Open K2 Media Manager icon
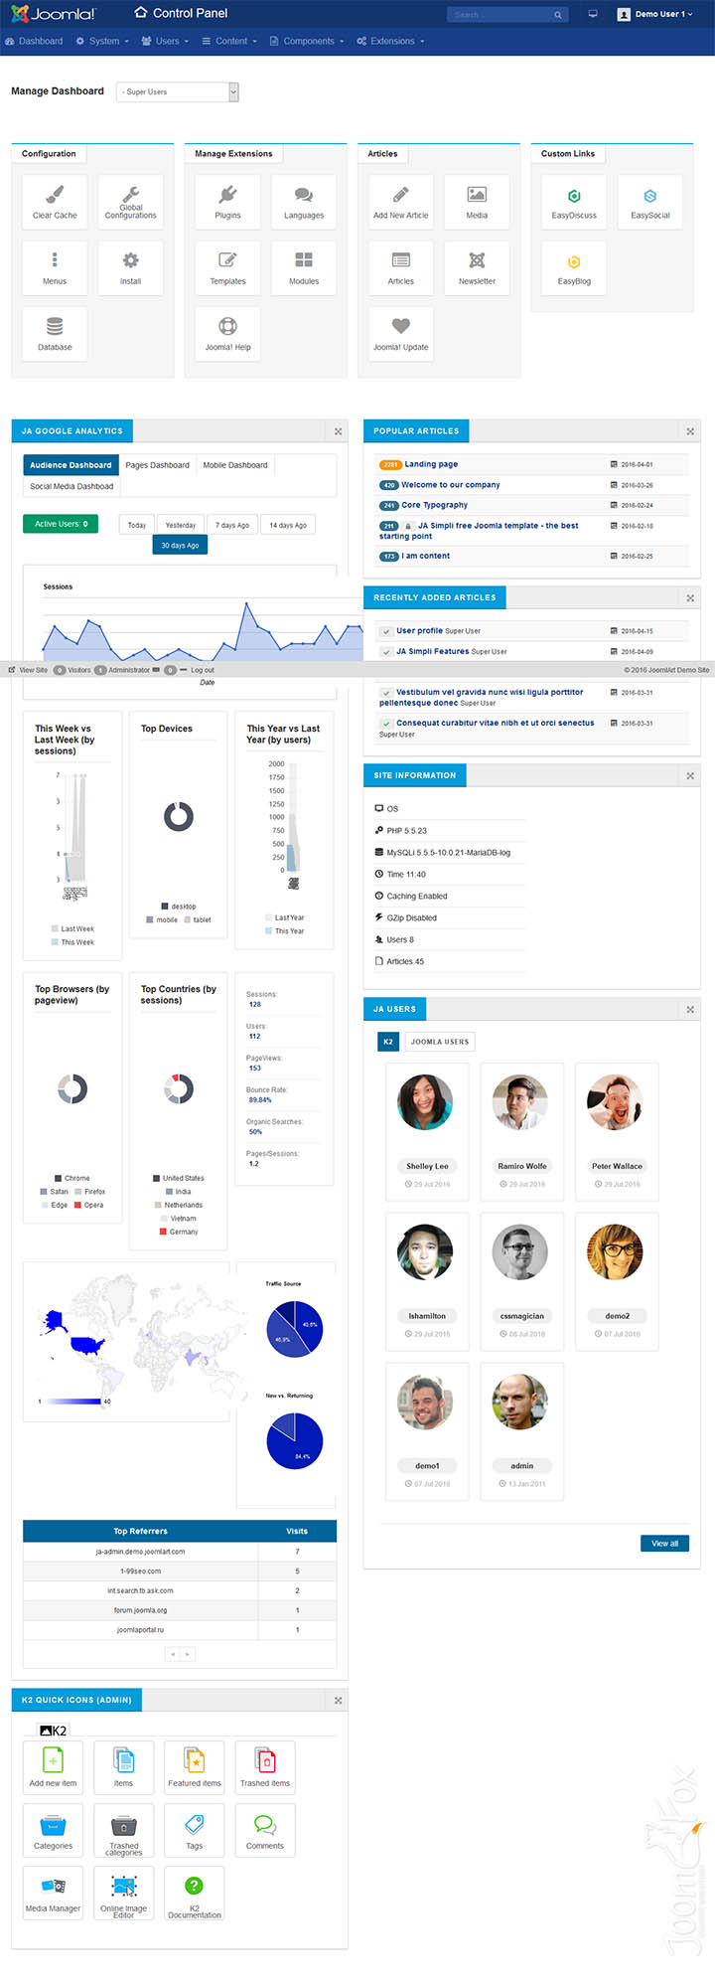 (53, 1894)
